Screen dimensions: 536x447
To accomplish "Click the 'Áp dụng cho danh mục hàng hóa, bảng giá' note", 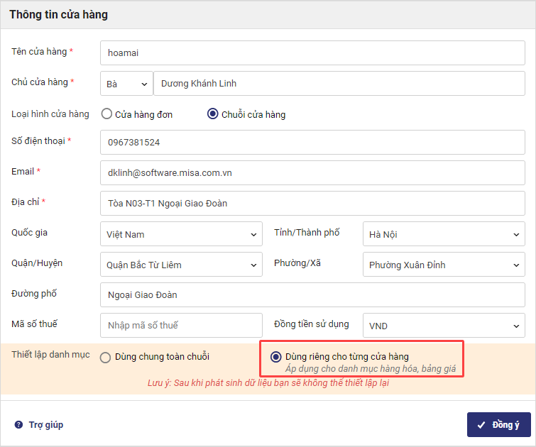I will click(371, 369).
